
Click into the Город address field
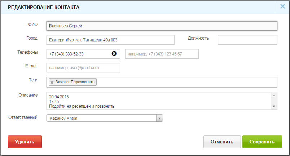[110, 40]
